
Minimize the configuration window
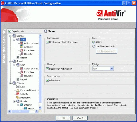[x=124, y=3]
